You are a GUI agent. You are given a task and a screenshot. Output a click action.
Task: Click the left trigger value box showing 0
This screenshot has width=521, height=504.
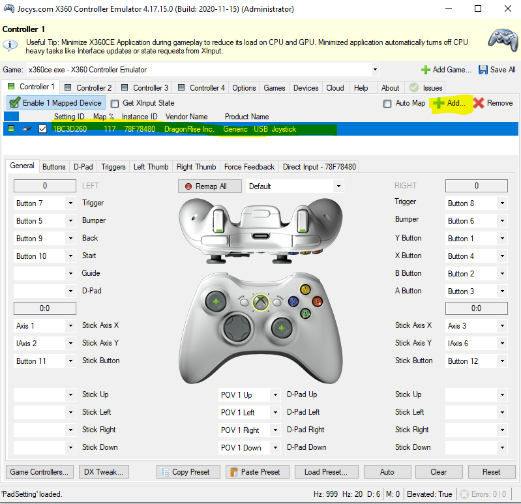45,186
